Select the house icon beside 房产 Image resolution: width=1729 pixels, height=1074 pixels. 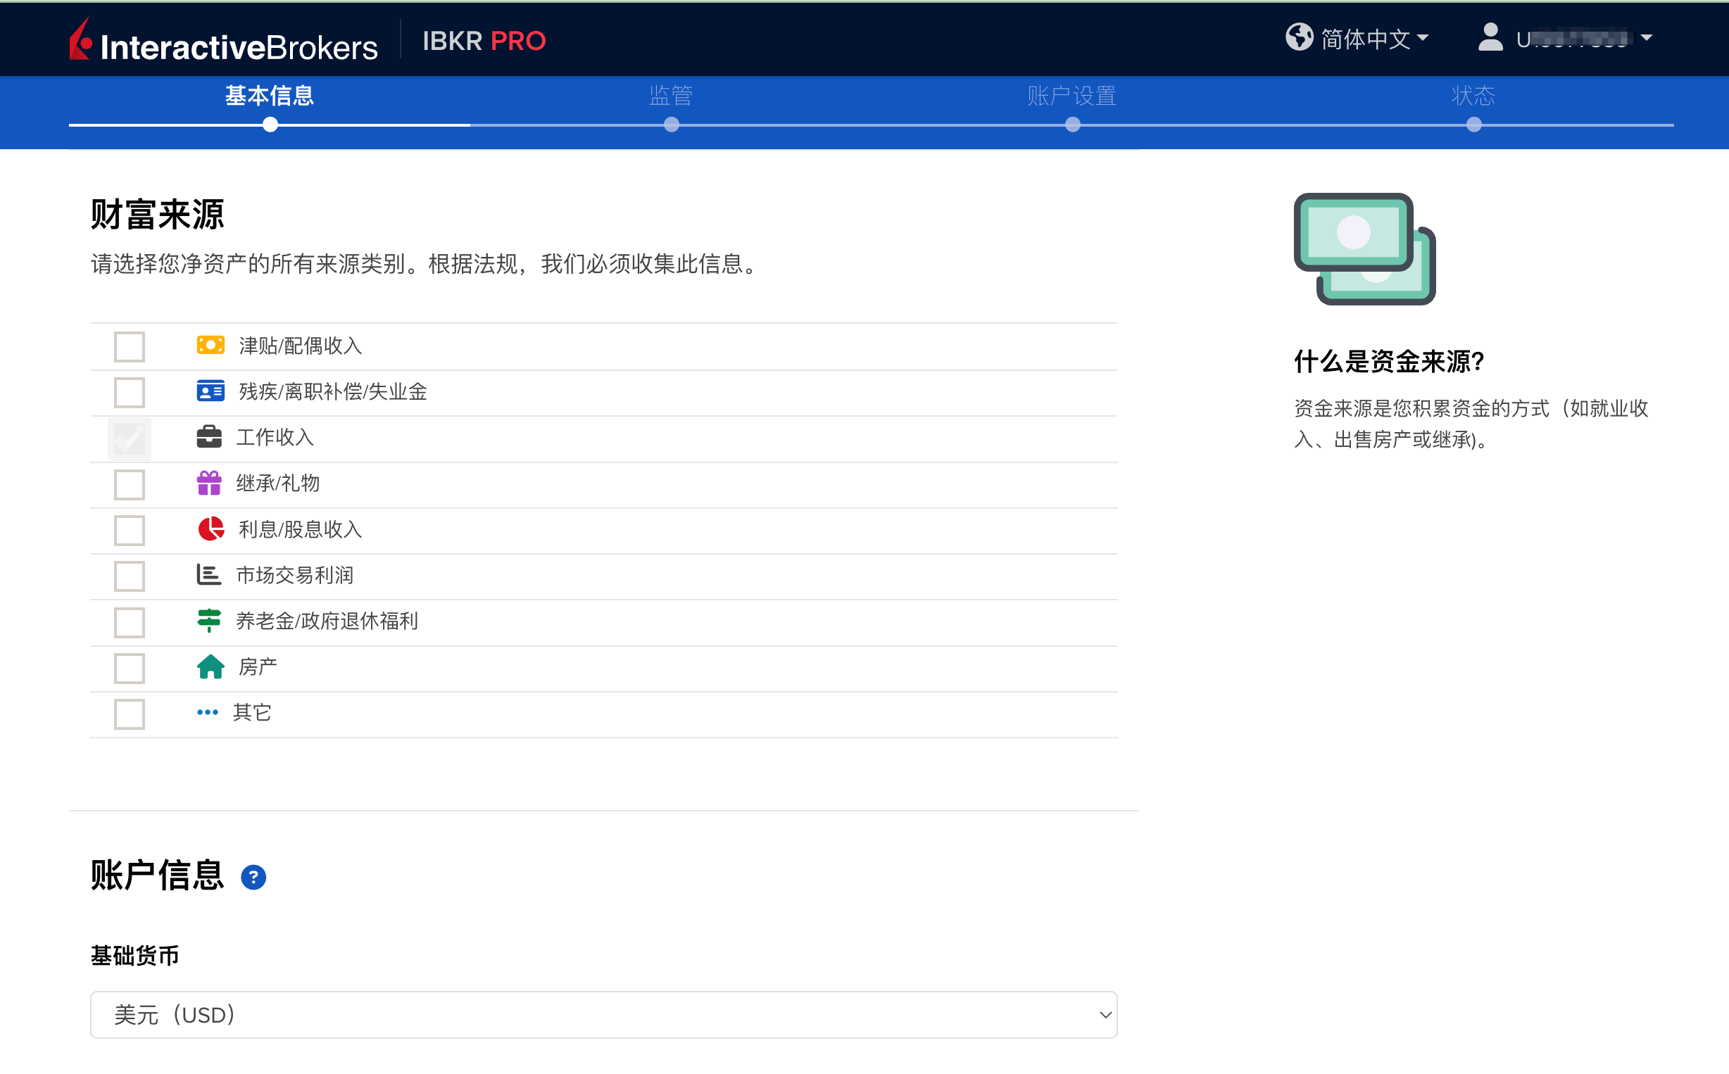210,666
